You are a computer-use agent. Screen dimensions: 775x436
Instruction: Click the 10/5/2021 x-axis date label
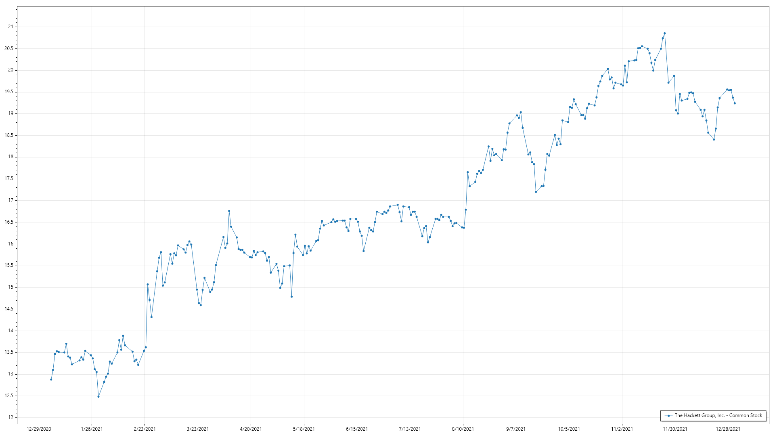[569, 429]
